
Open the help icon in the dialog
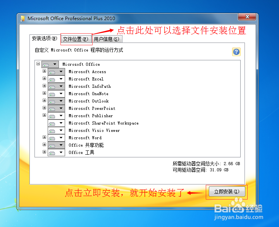(x=236, y=52)
